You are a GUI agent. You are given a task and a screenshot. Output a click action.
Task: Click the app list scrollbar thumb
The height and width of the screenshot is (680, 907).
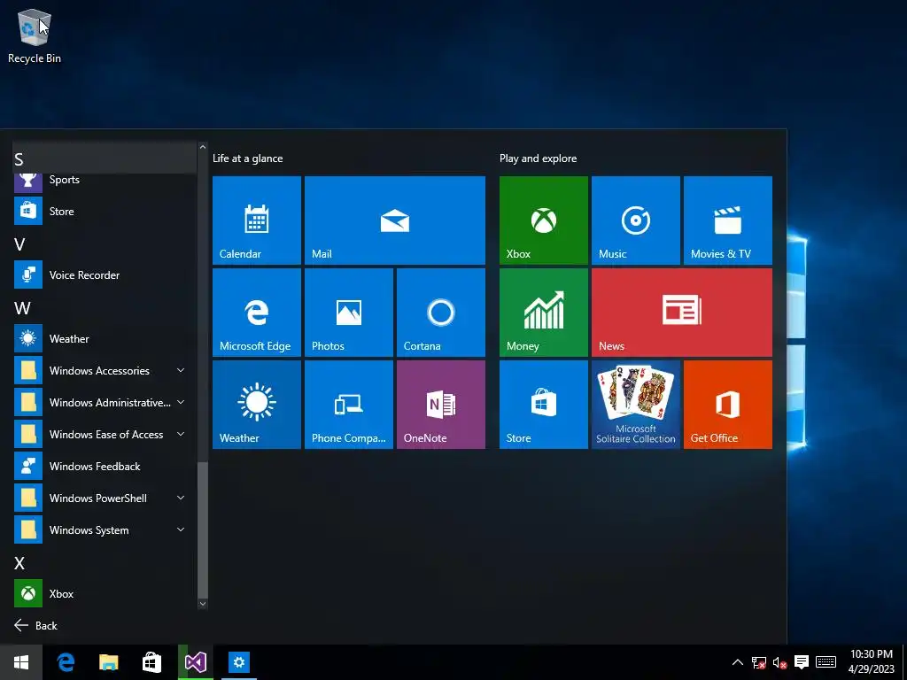pyautogui.click(x=203, y=530)
